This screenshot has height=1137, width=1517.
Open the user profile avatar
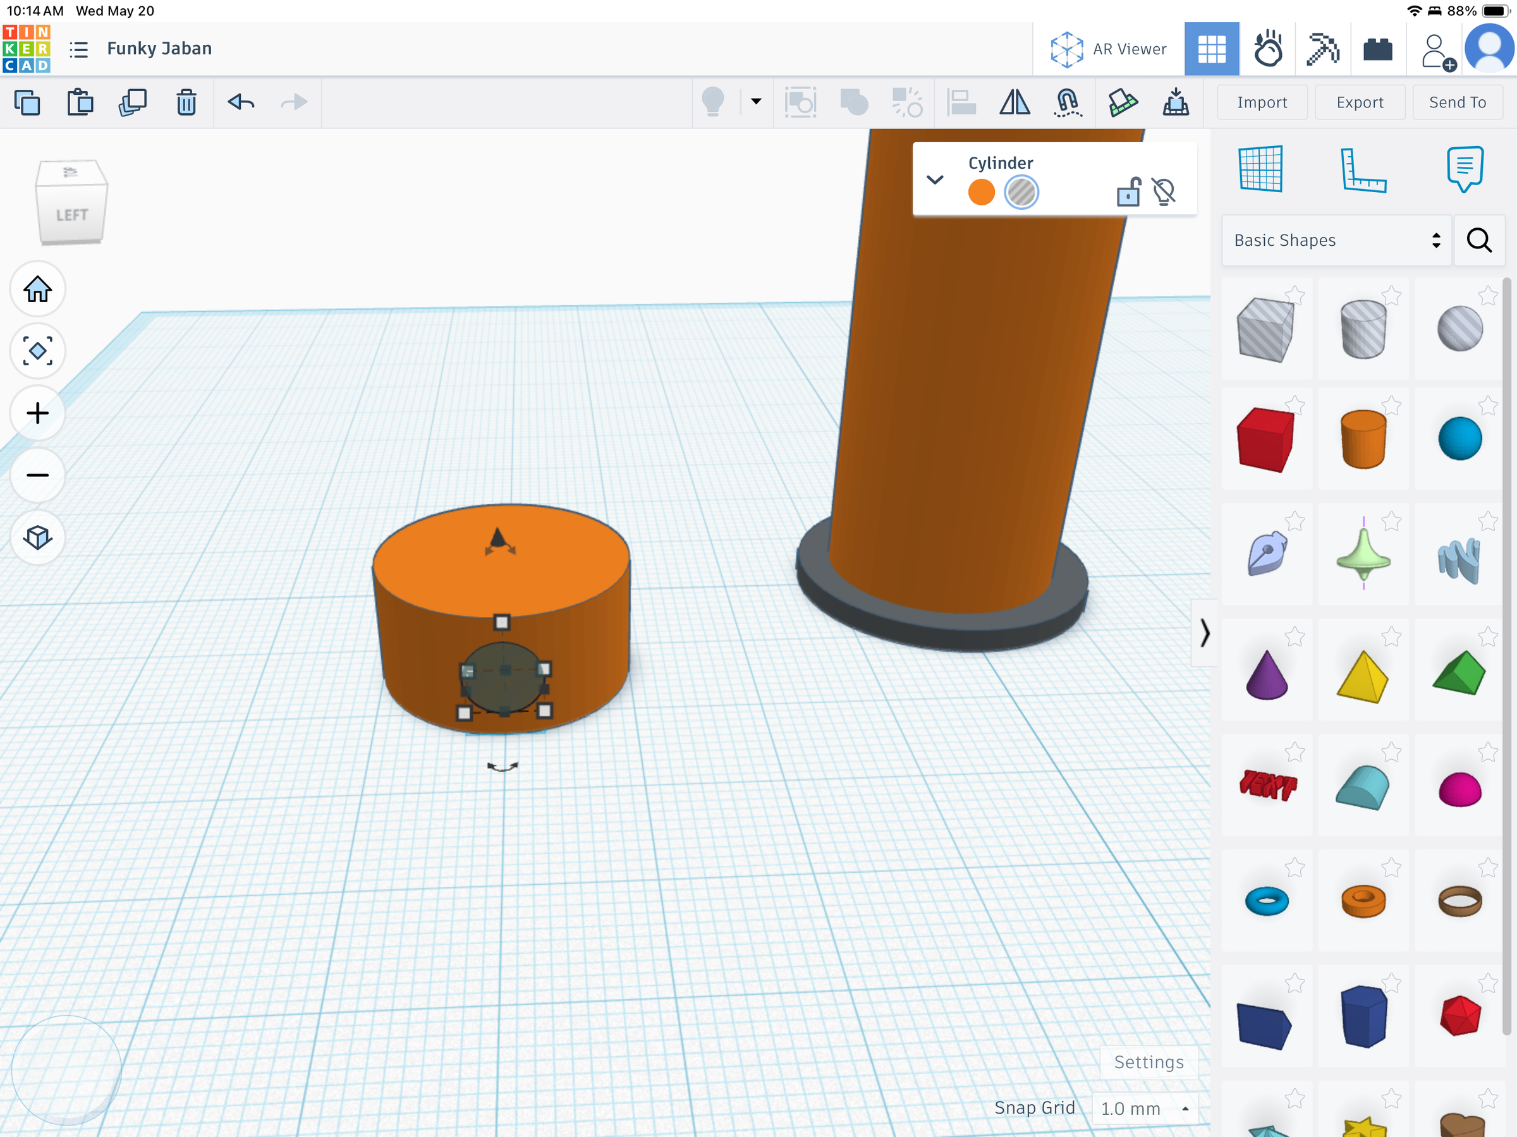[x=1489, y=49]
